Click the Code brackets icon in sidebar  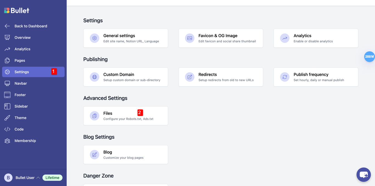pos(7,129)
